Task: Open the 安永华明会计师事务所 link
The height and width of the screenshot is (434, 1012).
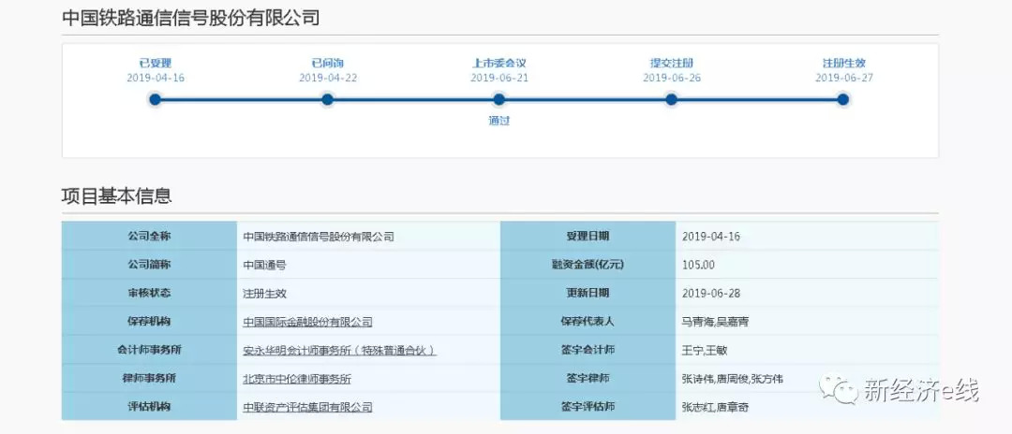Action: [x=339, y=351]
